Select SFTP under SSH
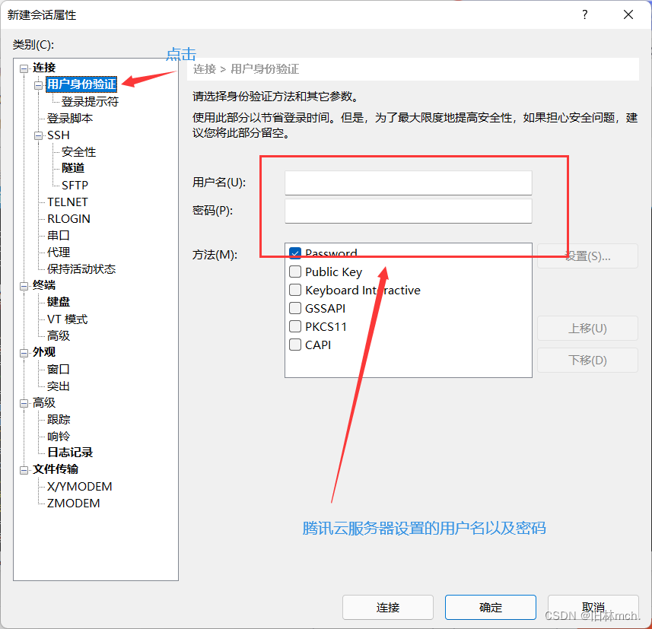 [x=75, y=185]
